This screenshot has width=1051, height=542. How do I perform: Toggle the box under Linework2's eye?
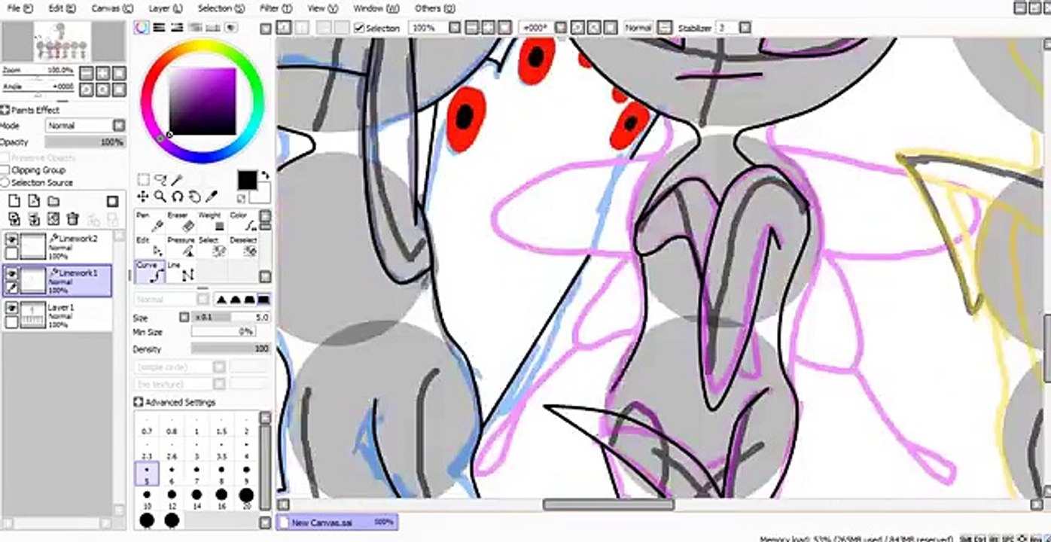coord(11,254)
